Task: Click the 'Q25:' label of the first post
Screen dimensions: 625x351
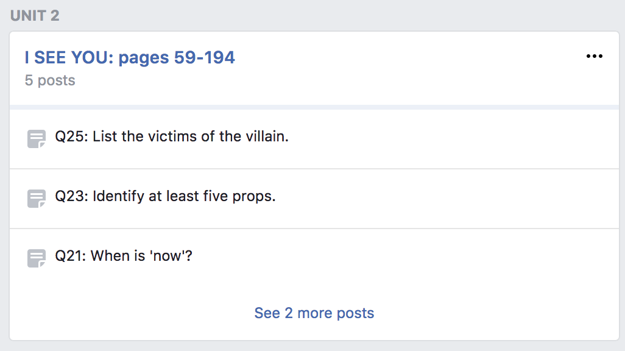Action: [x=72, y=136]
